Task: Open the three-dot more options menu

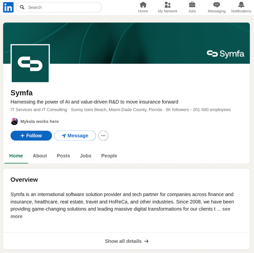Action: click(103, 136)
